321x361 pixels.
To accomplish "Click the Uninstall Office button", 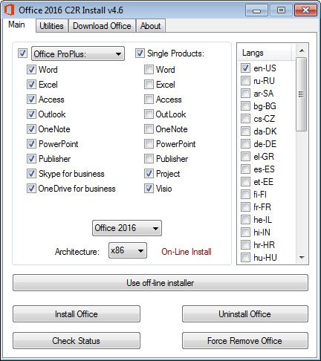I will coord(245,313).
